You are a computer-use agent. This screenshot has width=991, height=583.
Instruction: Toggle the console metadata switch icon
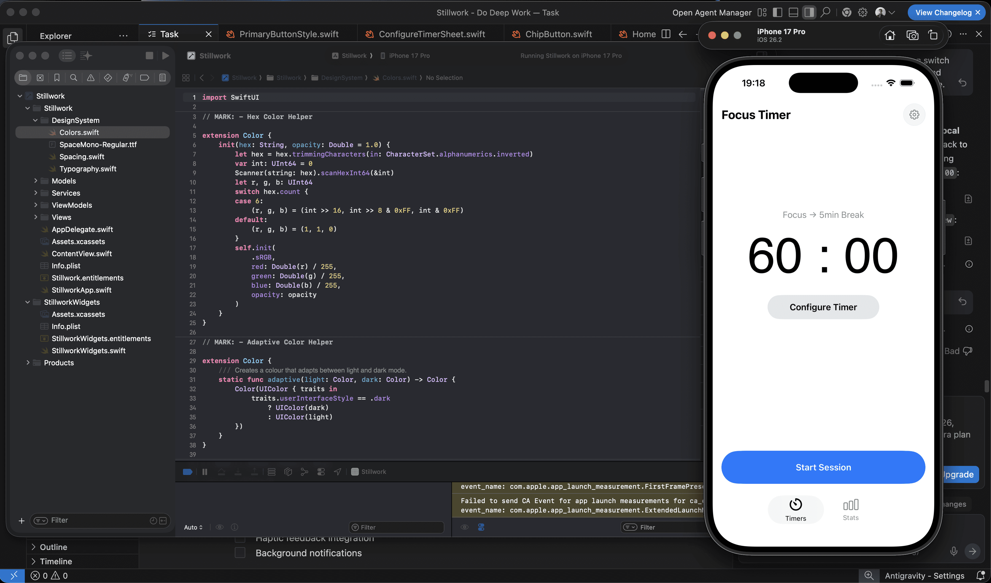point(481,527)
